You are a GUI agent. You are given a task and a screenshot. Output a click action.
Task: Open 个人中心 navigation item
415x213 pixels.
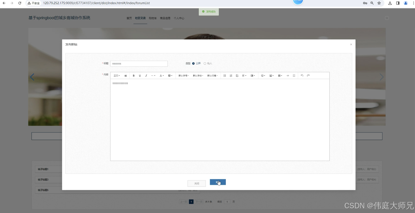pyautogui.click(x=179, y=18)
